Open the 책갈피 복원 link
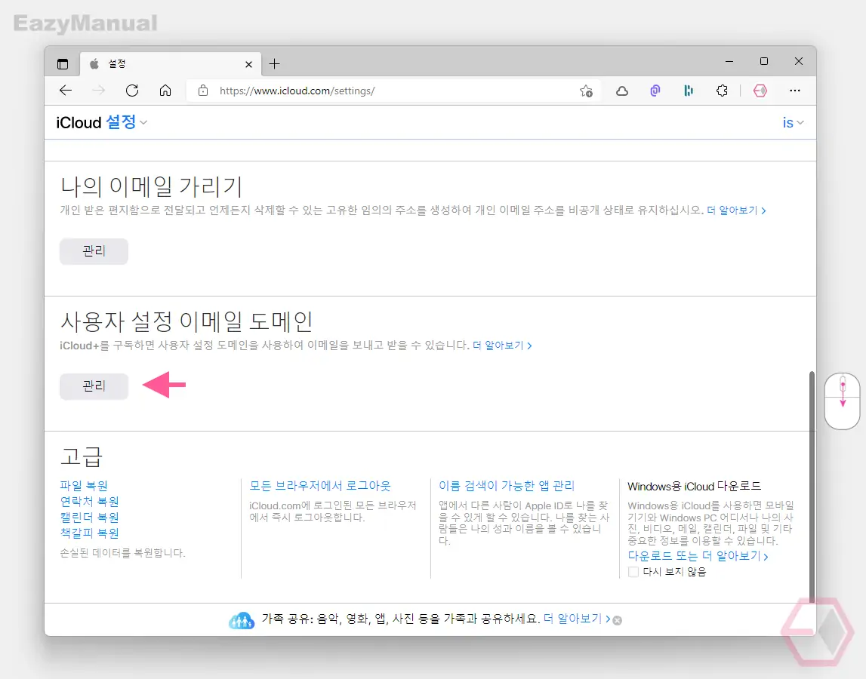This screenshot has width=866, height=679. tap(90, 533)
